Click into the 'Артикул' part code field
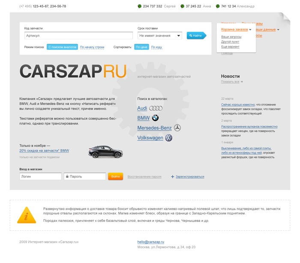This screenshot has width=300, height=263. 78,36
